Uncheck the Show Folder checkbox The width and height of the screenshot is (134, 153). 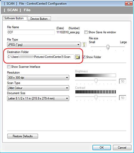84,57
